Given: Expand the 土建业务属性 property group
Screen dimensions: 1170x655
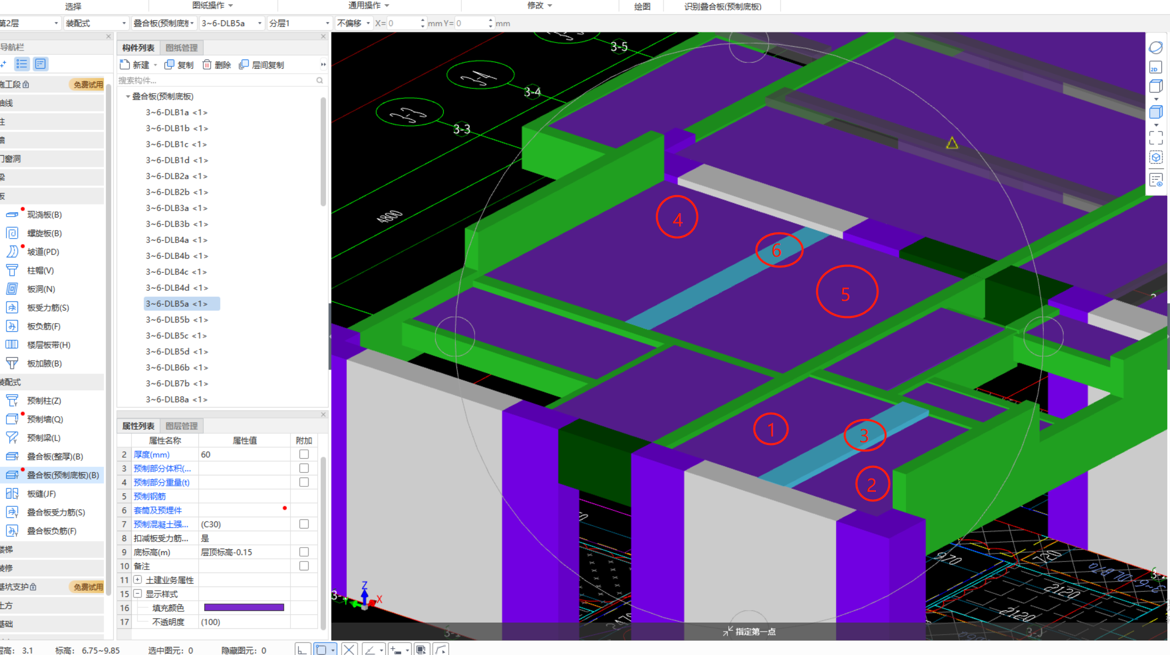Looking at the screenshot, I should point(138,580).
